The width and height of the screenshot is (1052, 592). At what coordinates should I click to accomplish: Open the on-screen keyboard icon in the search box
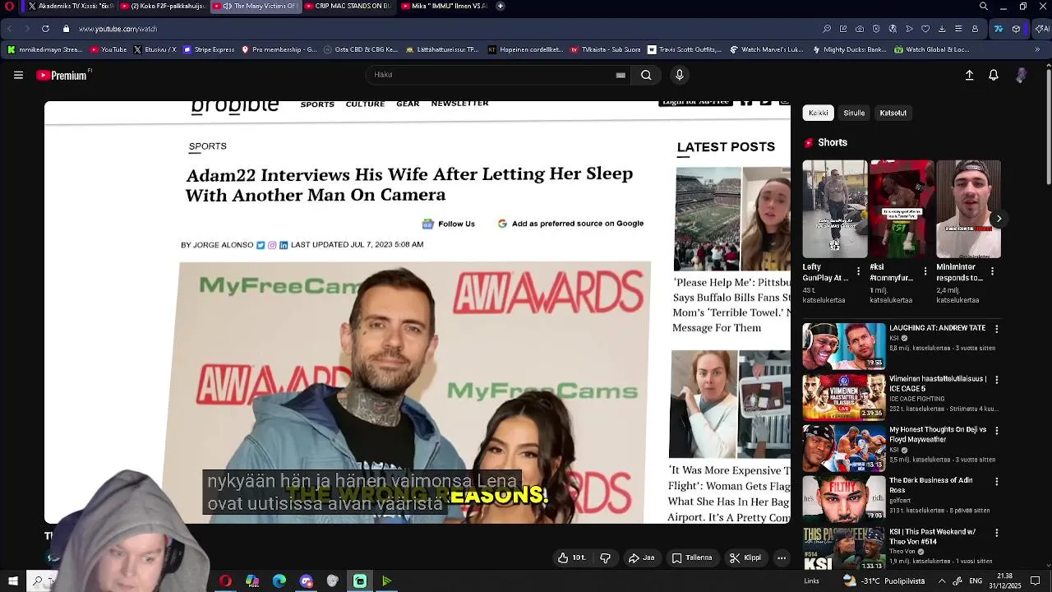pos(621,75)
